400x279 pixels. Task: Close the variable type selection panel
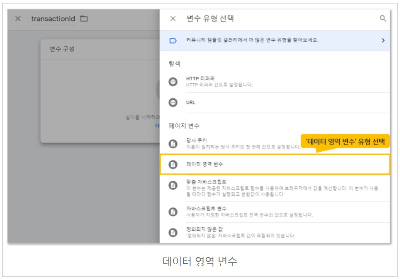173,18
